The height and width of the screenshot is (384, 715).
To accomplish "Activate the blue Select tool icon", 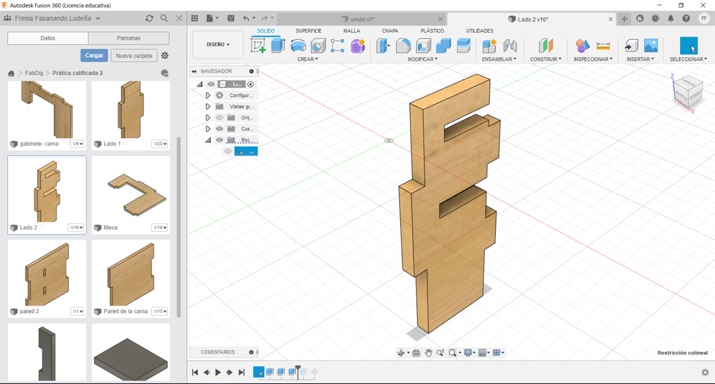I will (x=688, y=45).
